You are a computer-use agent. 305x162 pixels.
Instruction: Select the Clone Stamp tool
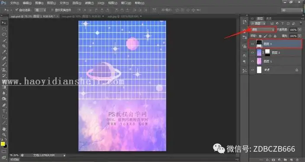pyautogui.click(x=4, y=69)
